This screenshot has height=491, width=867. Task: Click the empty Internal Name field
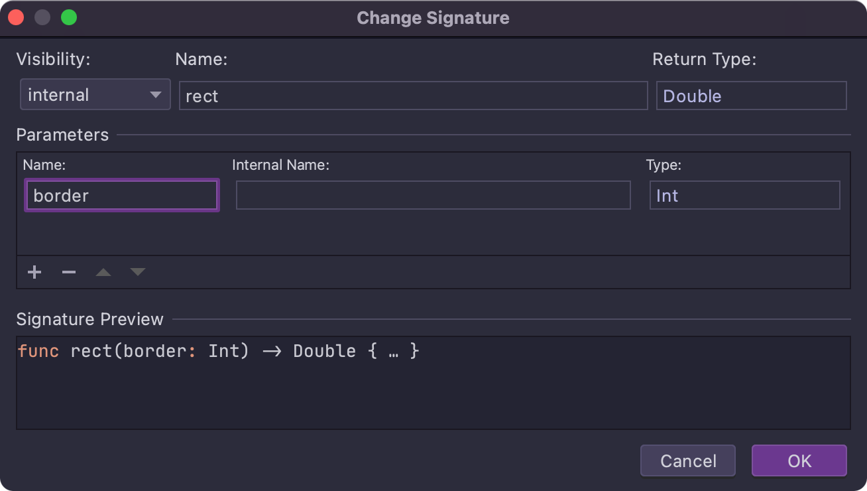pyautogui.click(x=433, y=194)
